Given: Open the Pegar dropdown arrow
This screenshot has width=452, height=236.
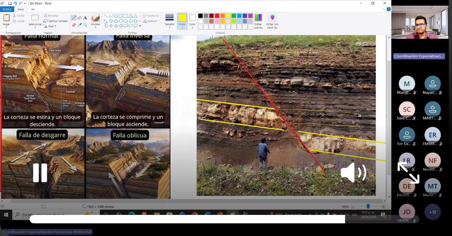Looking at the screenshot, I should (6, 27).
